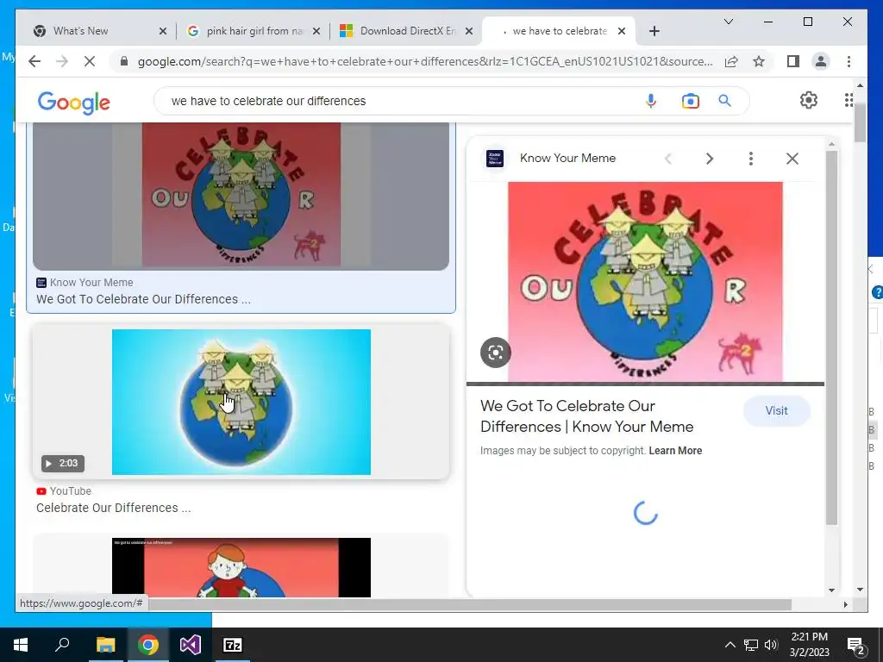Screen dimensions: 883x662
Task: Open Celebrate Our Differences YouTube result
Action: click(x=113, y=508)
